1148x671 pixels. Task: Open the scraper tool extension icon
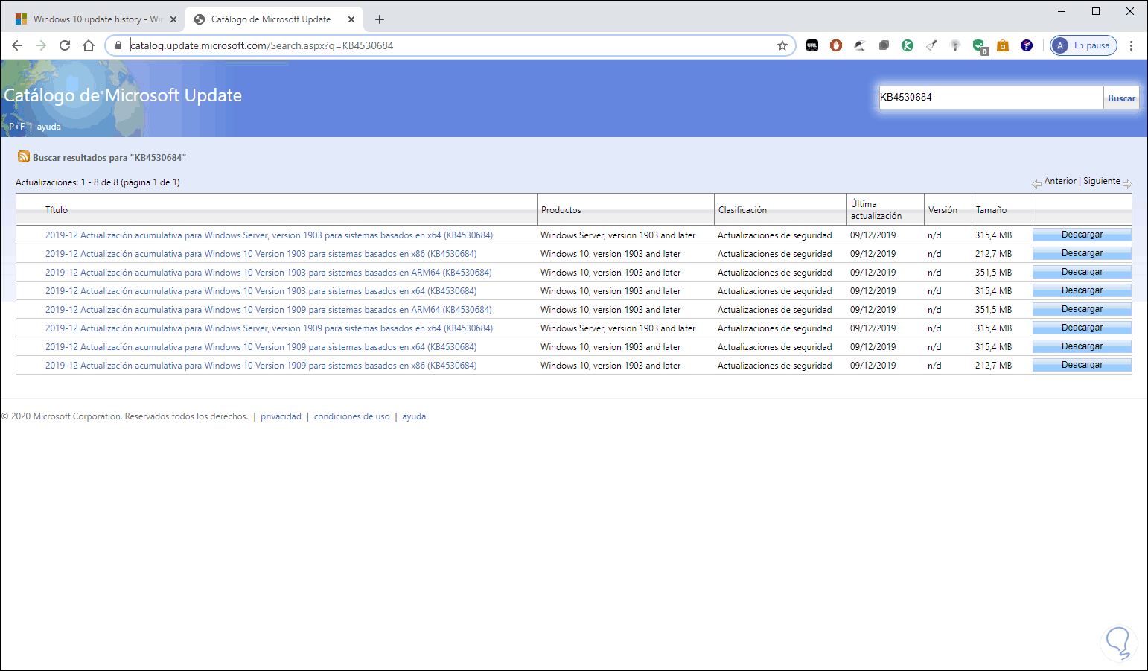pyautogui.click(x=931, y=45)
